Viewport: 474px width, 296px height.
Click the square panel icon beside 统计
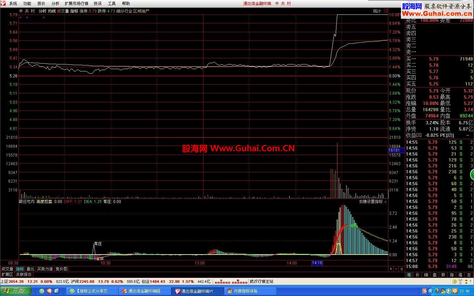pyautogui.click(x=386, y=11)
